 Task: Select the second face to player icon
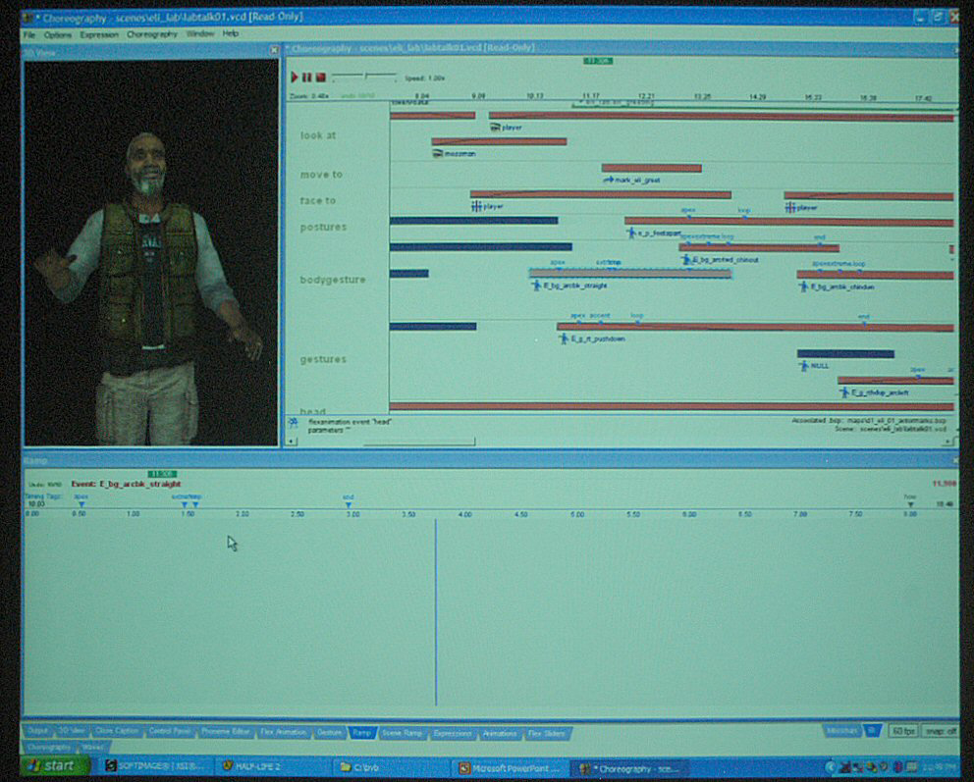coord(790,207)
